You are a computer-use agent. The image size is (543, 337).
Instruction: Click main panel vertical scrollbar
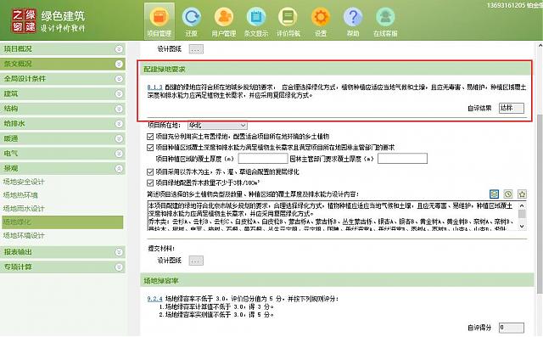540,205
